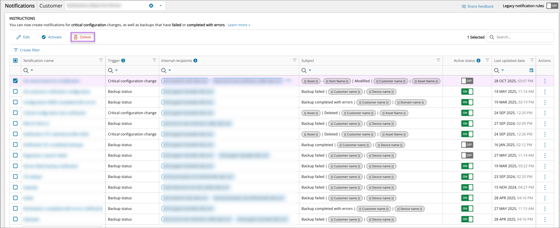Activate the selected notification
Viewport: 560px width, 228px height.
click(x=52, y=37)
